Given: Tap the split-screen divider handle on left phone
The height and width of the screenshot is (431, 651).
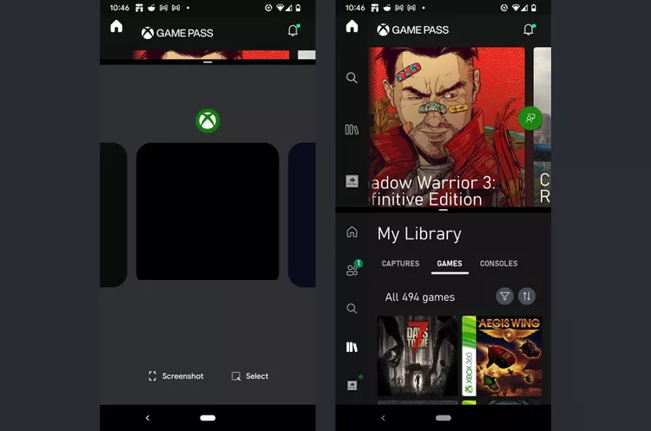Looking at the screenshot, I should [207, 62].
